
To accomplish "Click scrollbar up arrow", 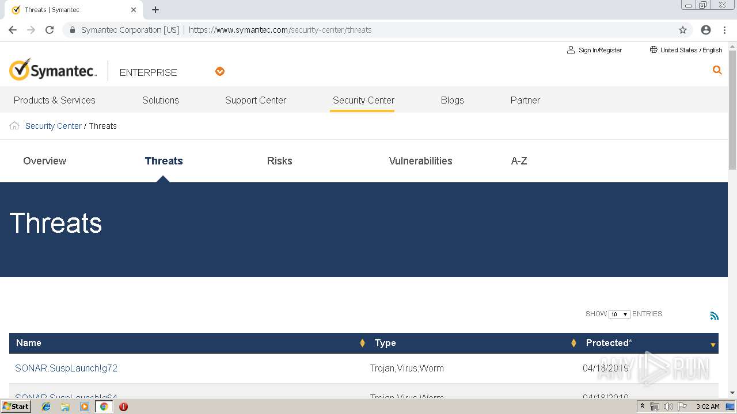I will pos(732,45).
